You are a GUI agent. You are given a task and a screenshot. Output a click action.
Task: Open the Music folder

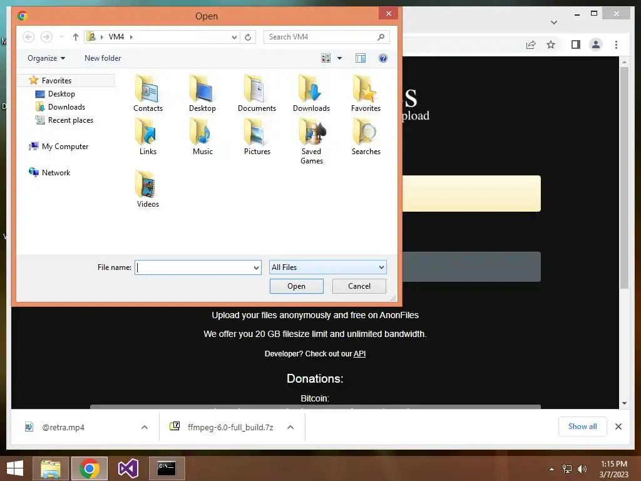point(202,137)
